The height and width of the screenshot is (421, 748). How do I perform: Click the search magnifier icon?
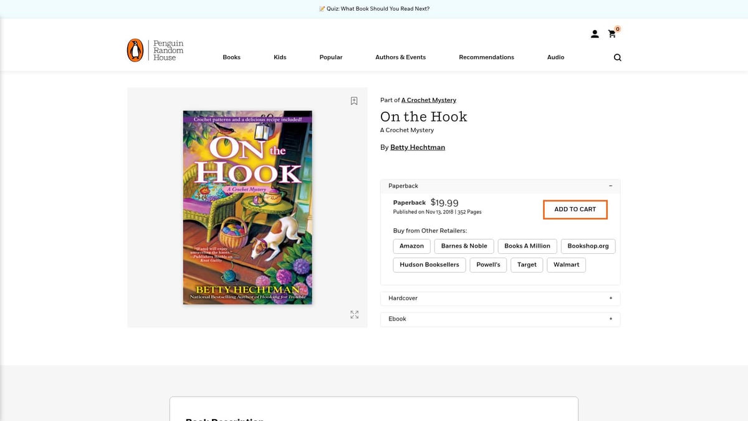point(617,57)
